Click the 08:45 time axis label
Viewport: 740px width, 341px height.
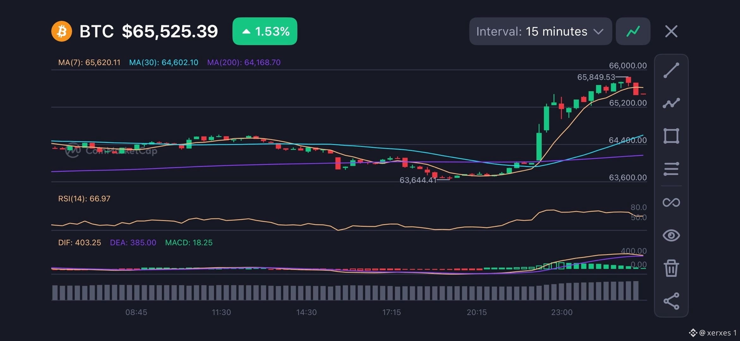[x=136, y=312]
